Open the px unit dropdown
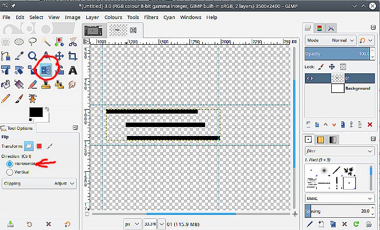Viewport: 380px width, 230px height. (x=133, y=224)
